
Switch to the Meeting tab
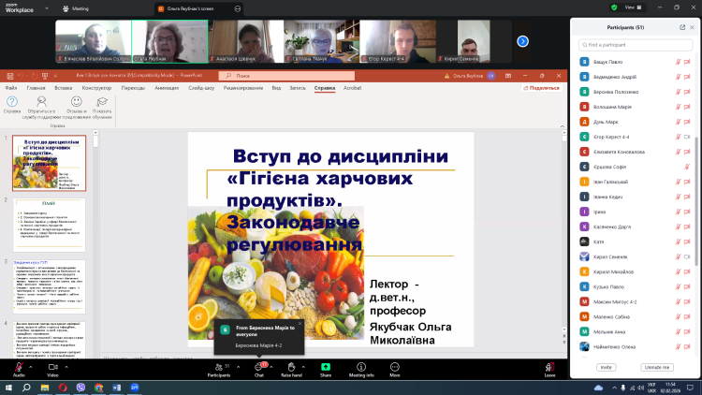(76, 8)
